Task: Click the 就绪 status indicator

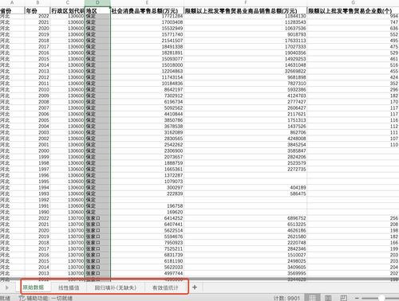Action: click(5, 298)
